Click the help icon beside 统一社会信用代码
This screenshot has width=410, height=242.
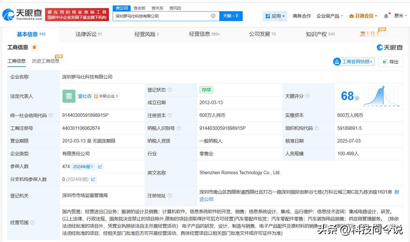51,115
